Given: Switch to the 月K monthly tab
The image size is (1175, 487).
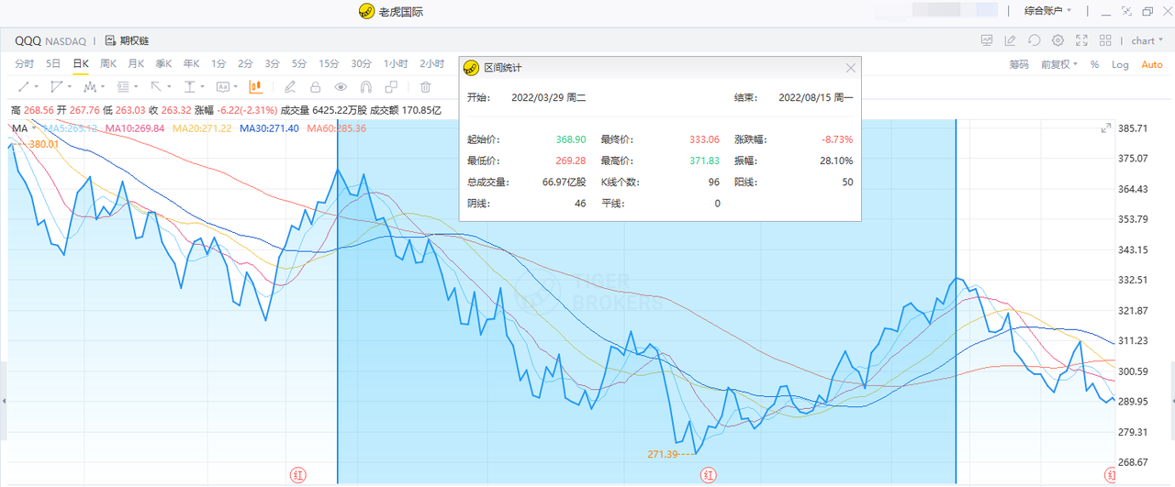Looking at the screenshot, I should [x=136, y=64].
